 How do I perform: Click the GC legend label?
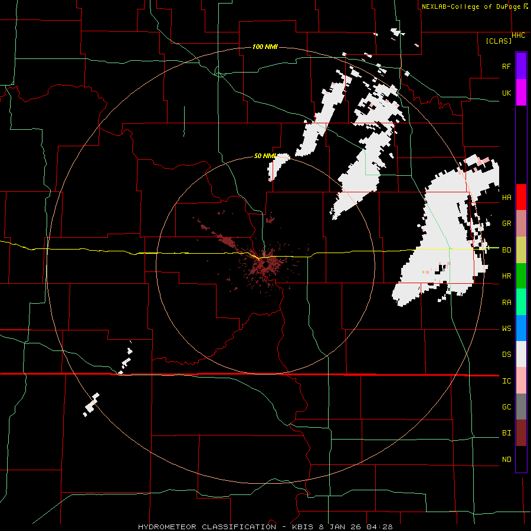point(507,407)
